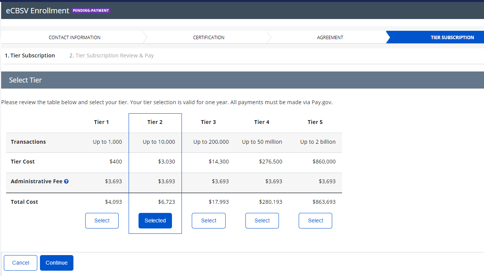The width and height of the screenshot is (484, 276).
Task: Open Tier Subscription sub-step one
Action: tap(30, 56)
